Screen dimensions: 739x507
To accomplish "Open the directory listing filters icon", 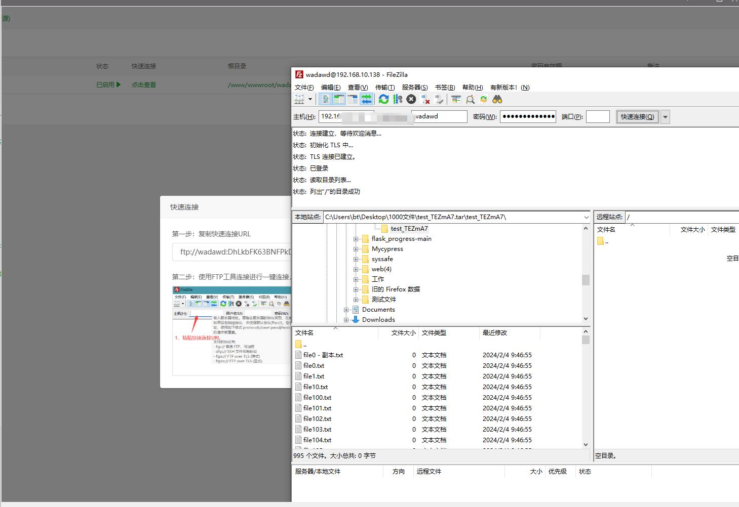I will tap(456, 99).
